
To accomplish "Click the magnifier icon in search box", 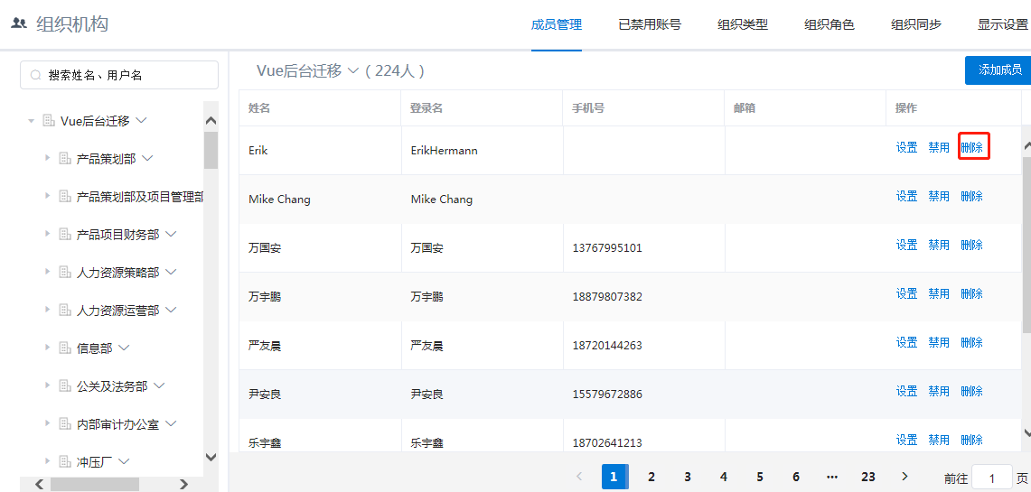I will [36, 75].
